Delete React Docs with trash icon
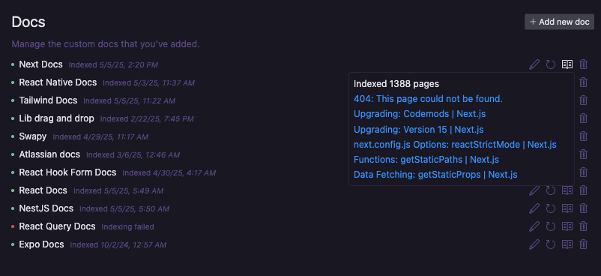Image resolution: width=601 pixels, height=276 pixels. click(583, 190)
